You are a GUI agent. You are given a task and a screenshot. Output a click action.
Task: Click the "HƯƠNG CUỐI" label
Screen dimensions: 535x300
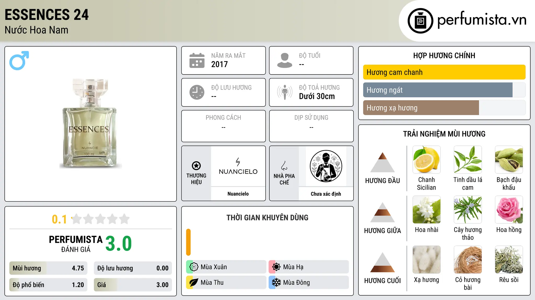[x=382, y=281]
